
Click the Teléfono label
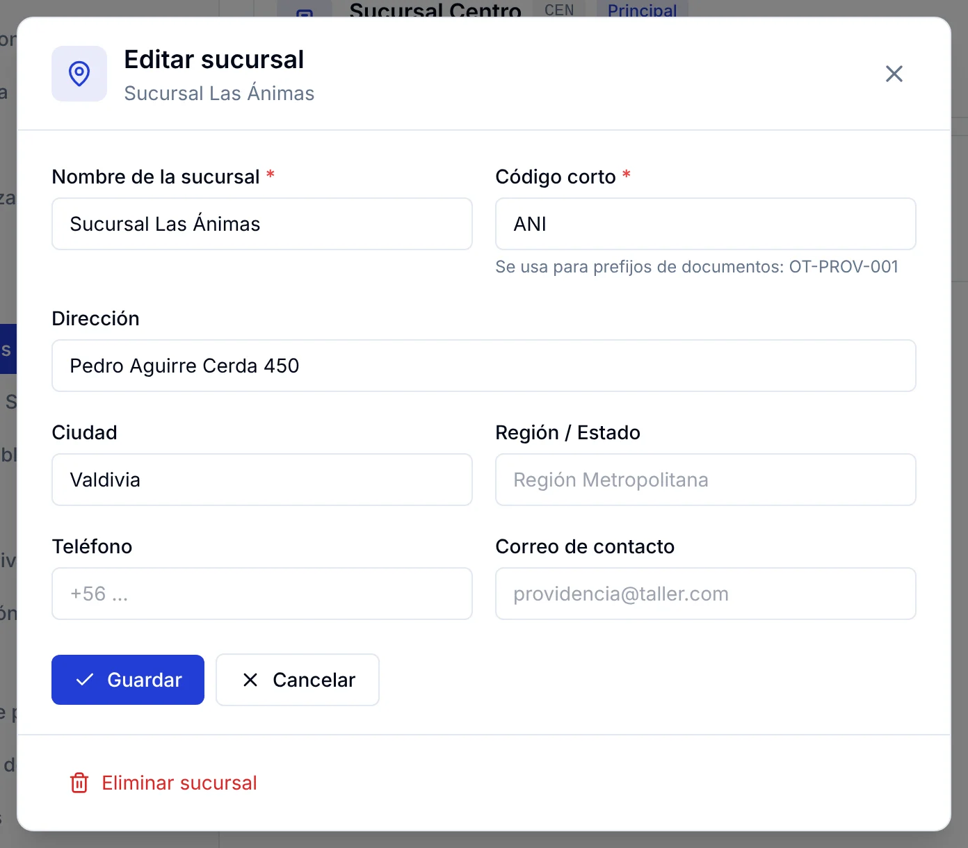92,546
